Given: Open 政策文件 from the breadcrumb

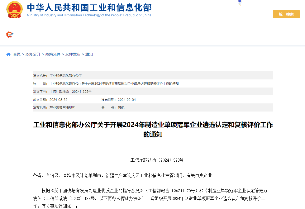Looking at the screenshot, I should 53,54.
